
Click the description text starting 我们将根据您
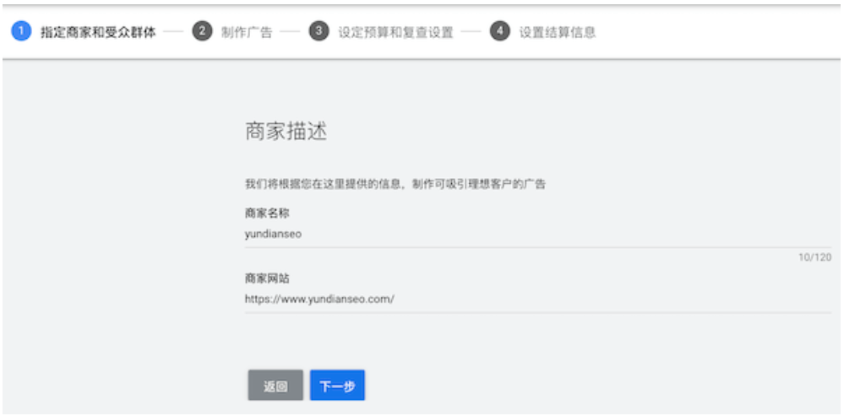395,185
